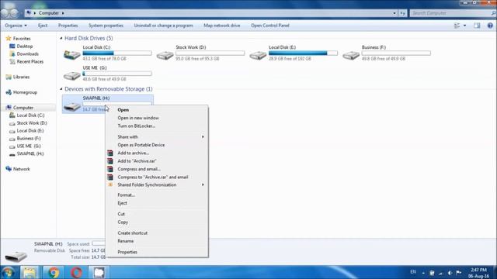The image size is (497, 279).
Task: Click Local Disk (C:) usage bar
Action: pyautogui.click(x=117, y=53)
